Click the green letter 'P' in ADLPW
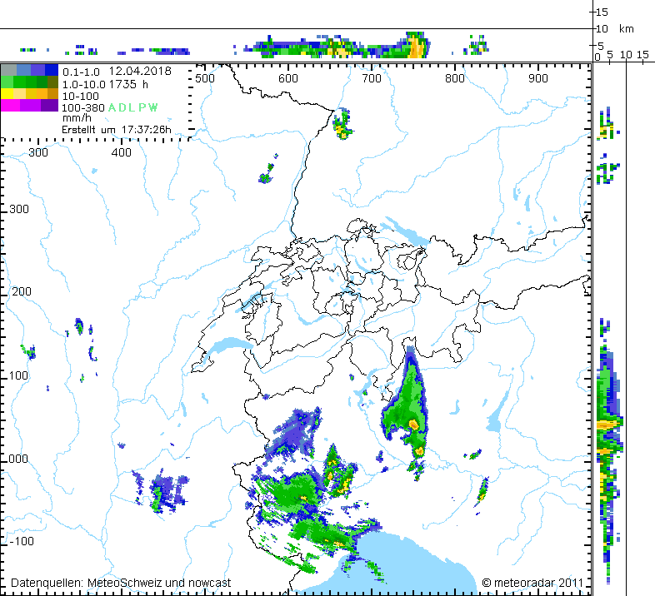 pos(142,107)
